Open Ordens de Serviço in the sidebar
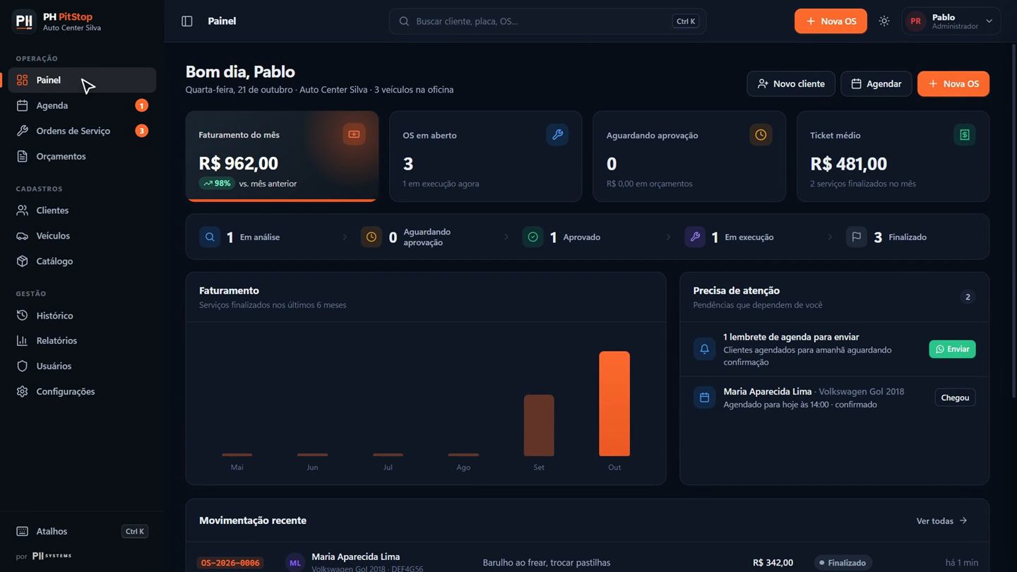1017x572 pixels. tap(82, 131)
